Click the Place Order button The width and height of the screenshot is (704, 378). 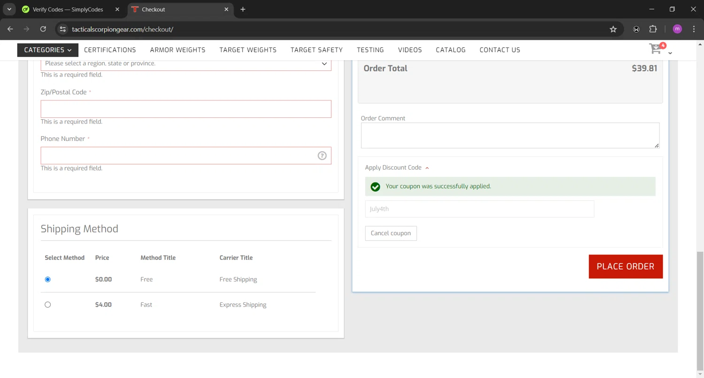(626, 267)
